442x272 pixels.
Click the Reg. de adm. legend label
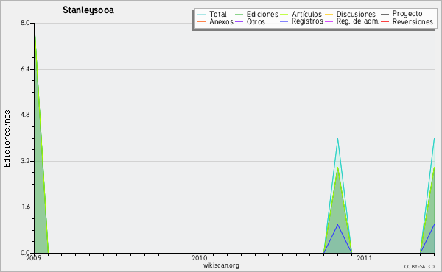(358, 21)
